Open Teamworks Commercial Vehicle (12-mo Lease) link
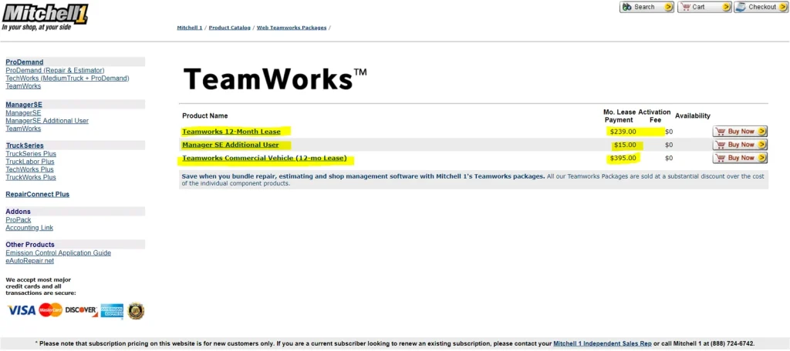790x351 pixels. tap(264, 159)
